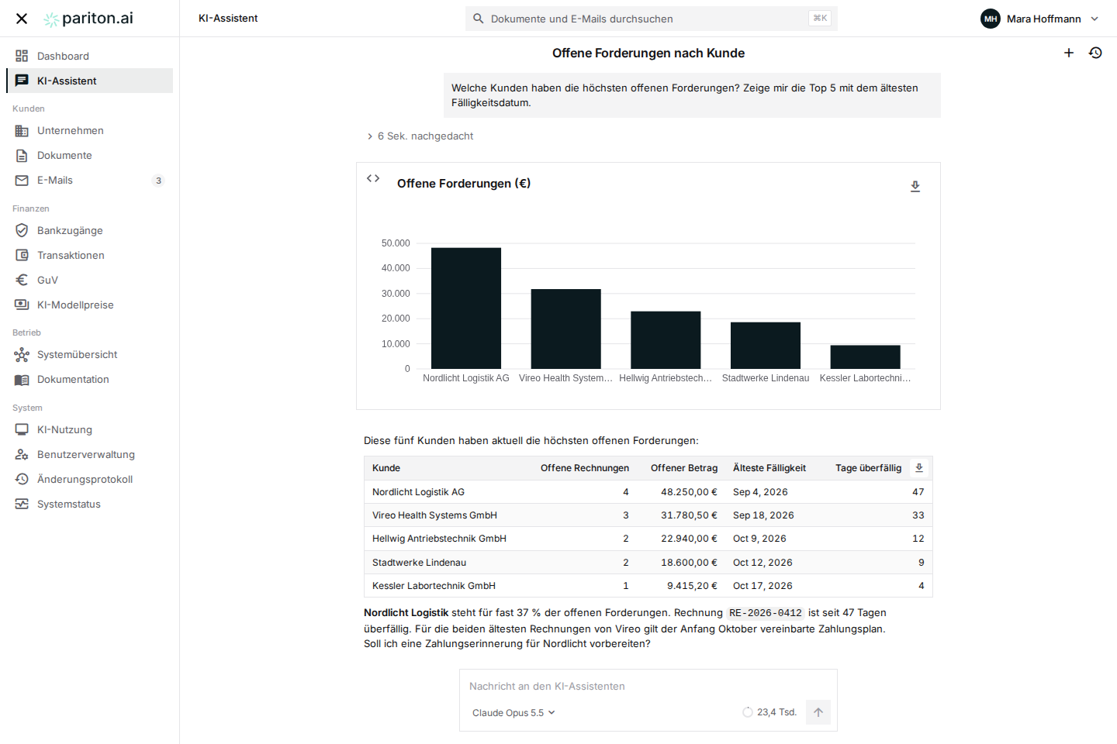
Task: Expand the 6 Sek. nachgedacht reasoning
Action: [x=420, y=136]
